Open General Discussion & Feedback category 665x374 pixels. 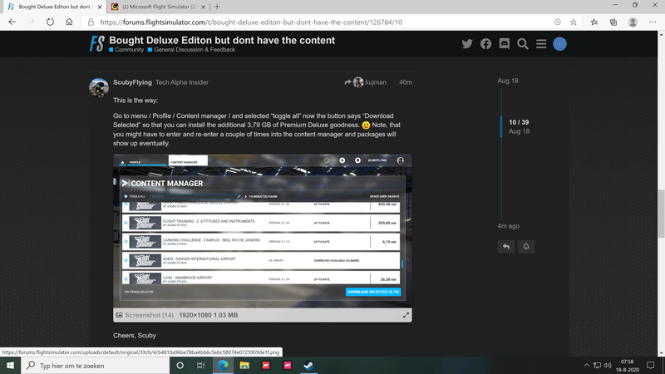[191, 50]
